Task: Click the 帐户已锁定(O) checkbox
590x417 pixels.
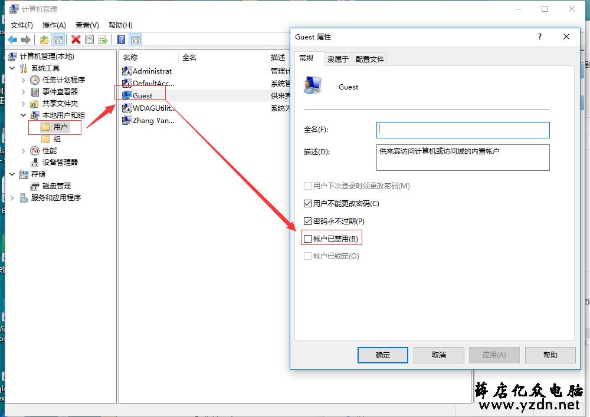Action: (x=307, y=256)
